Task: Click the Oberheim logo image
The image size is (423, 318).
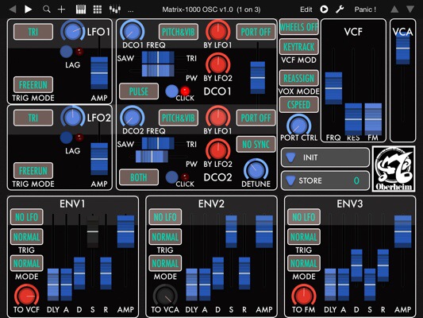Action: click(x=394, y=169)
